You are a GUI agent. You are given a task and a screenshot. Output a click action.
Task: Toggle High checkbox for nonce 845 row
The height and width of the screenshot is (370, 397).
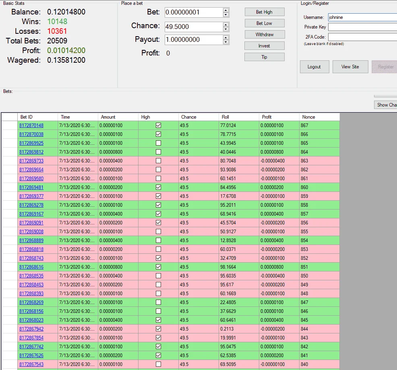pos(159,320)
